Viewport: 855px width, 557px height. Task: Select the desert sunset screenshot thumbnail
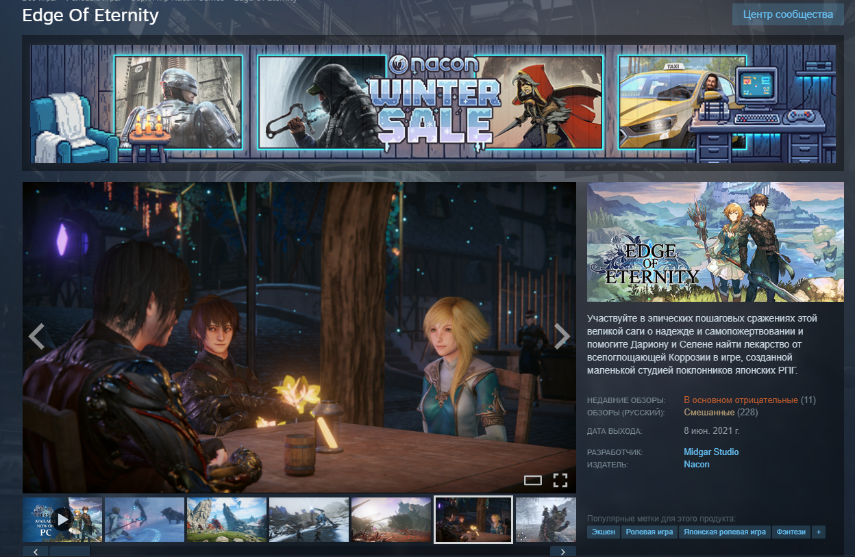391,520
